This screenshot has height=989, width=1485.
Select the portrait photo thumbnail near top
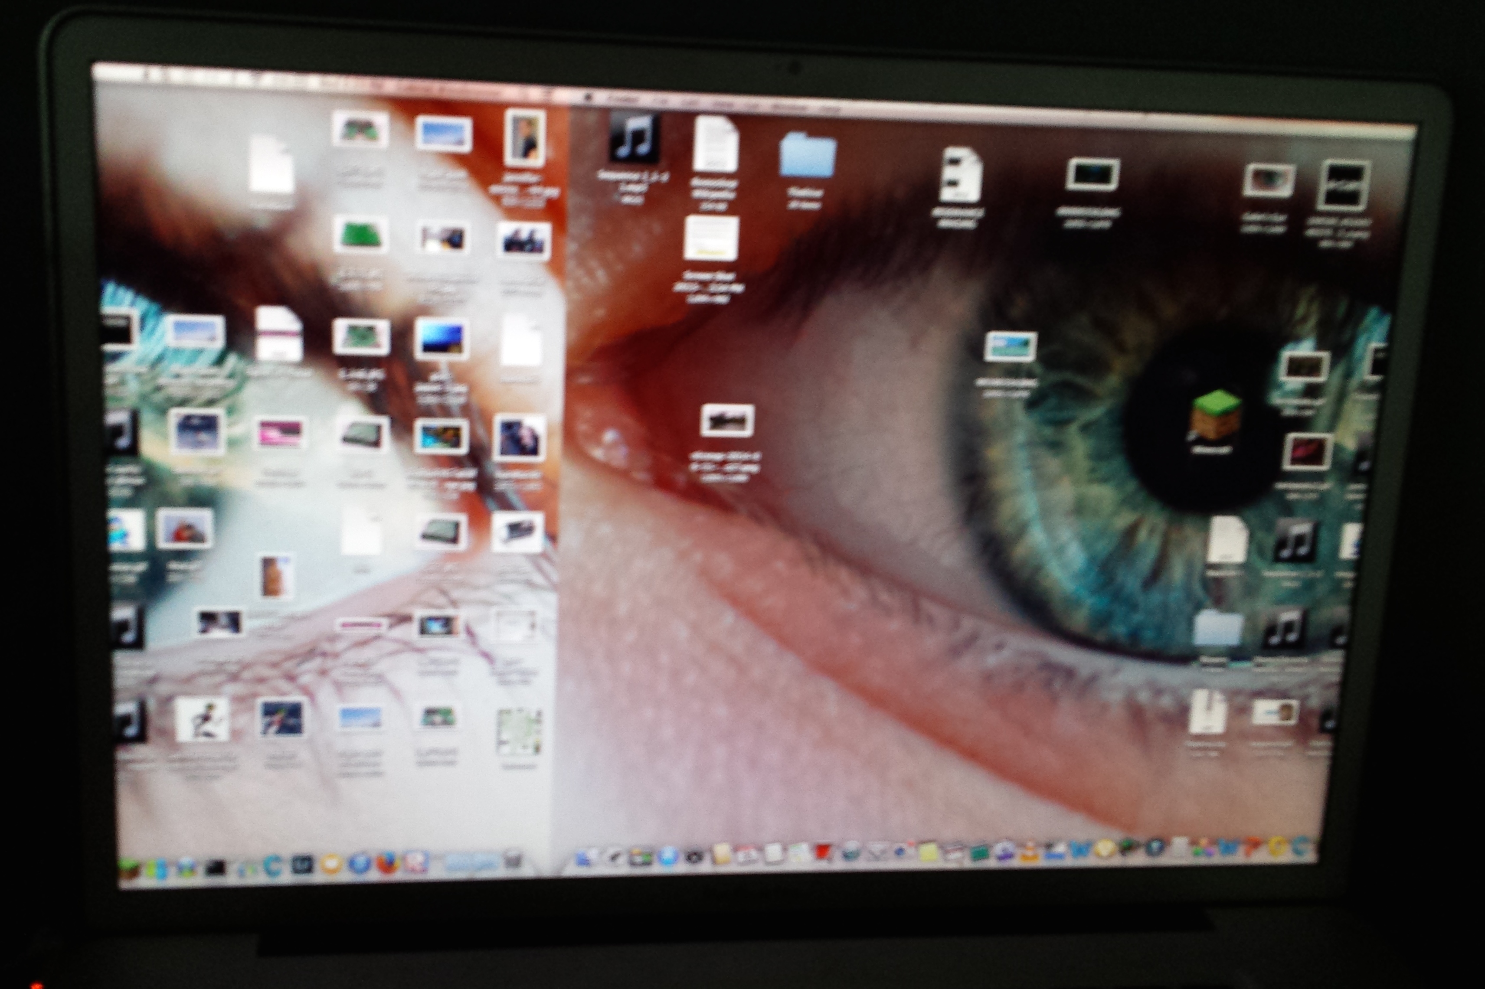[525, 138]
